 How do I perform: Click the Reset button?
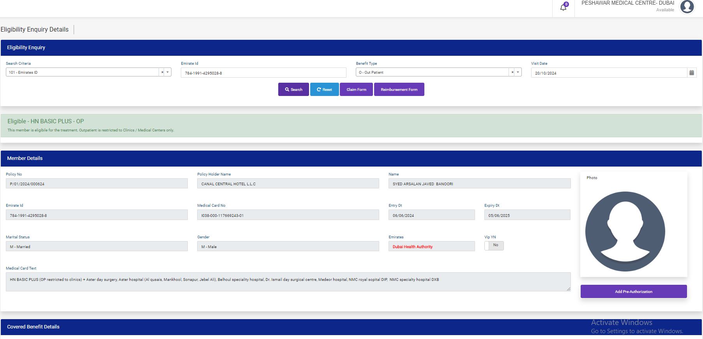(x=324, y=89)
